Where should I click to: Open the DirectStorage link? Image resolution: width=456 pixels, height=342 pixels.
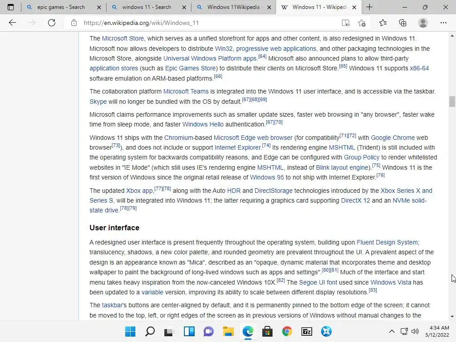(273, 191)
